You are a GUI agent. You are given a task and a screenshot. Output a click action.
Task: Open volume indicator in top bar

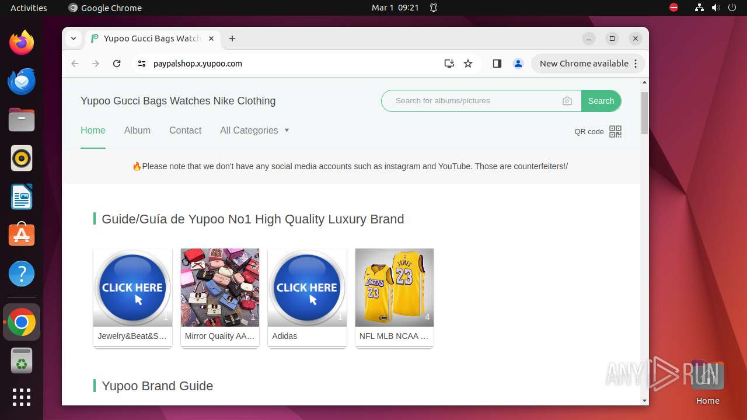click(716, 8)
